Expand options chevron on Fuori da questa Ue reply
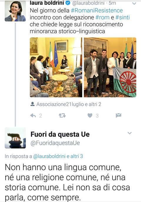This screenshot has width=141, height=202. [x=130, y=133]
